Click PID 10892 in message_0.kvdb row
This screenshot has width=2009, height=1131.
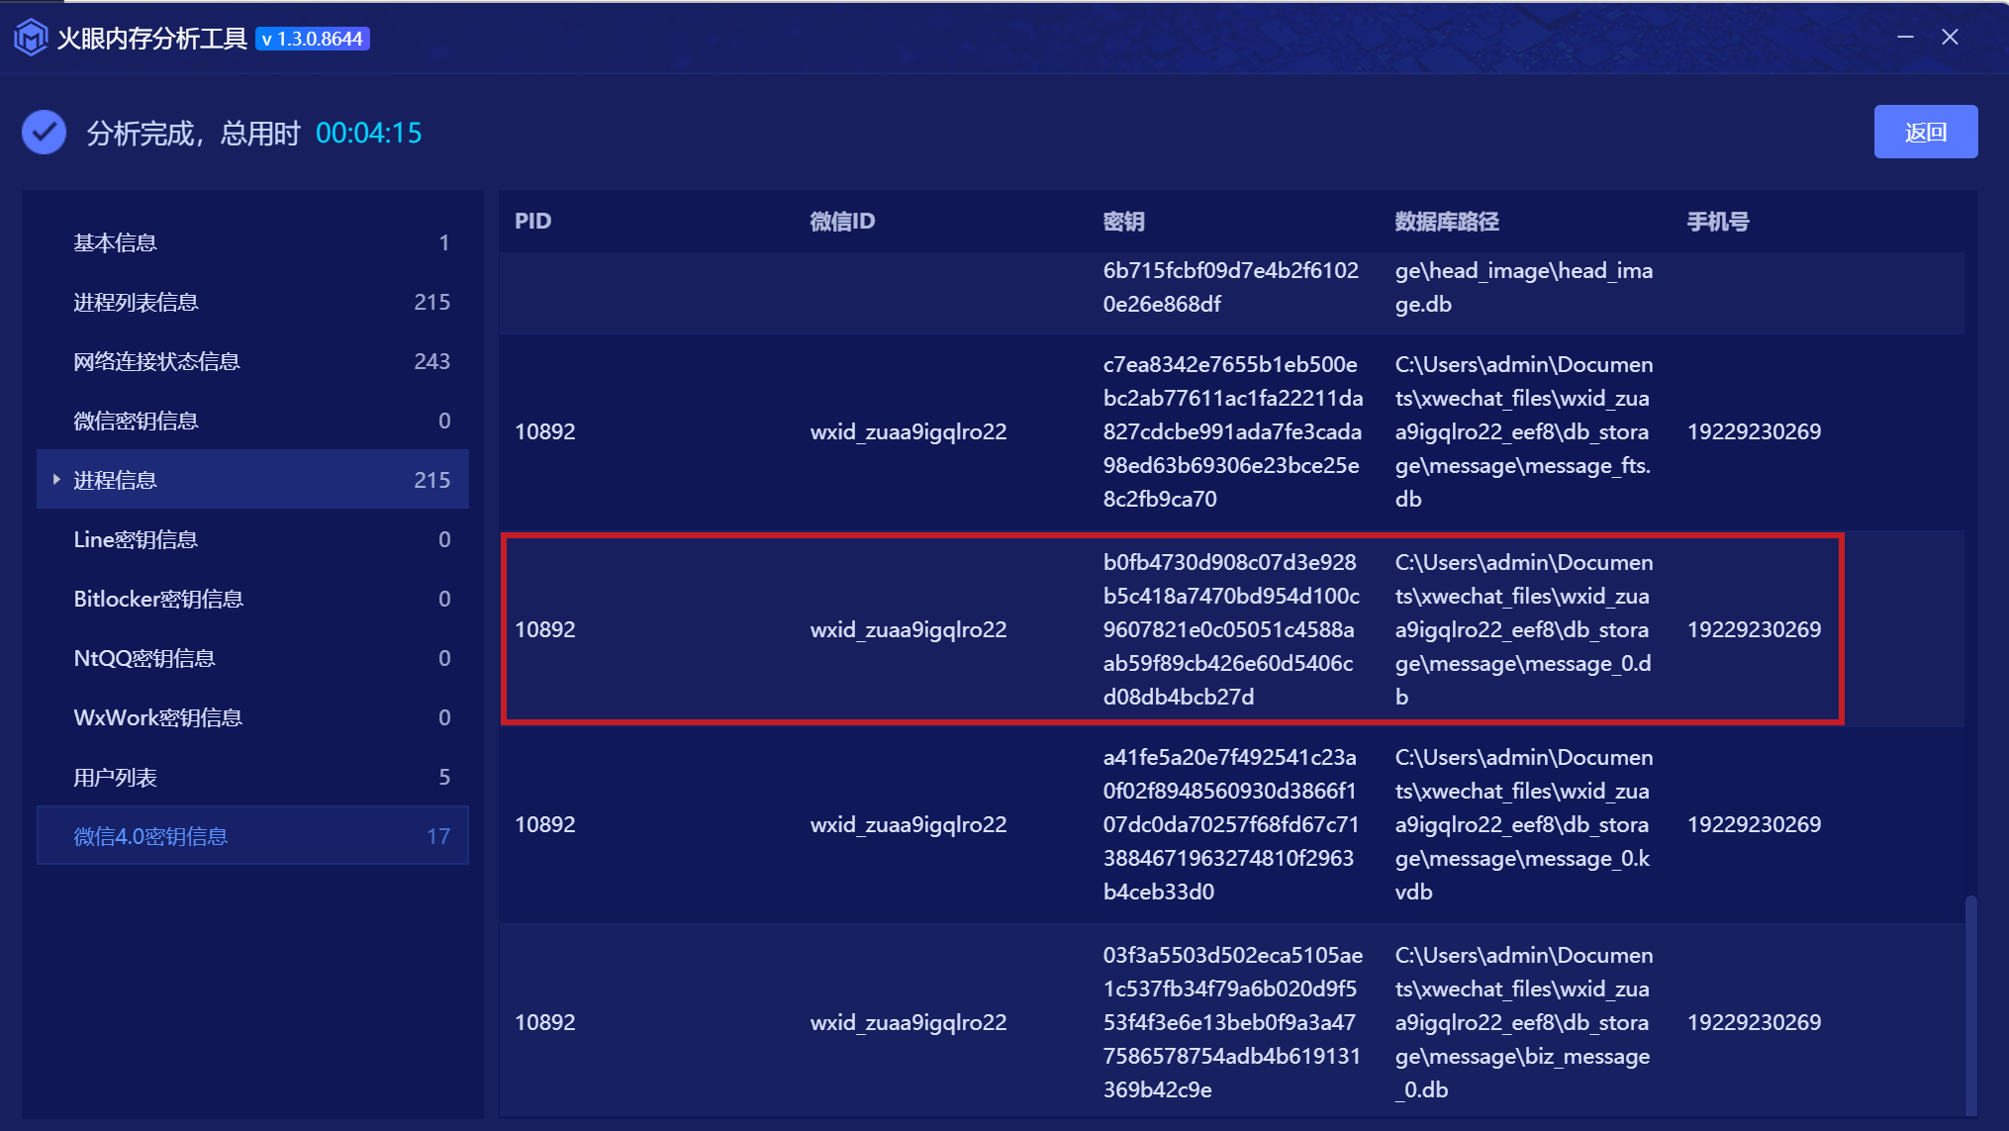click(545, 824)
